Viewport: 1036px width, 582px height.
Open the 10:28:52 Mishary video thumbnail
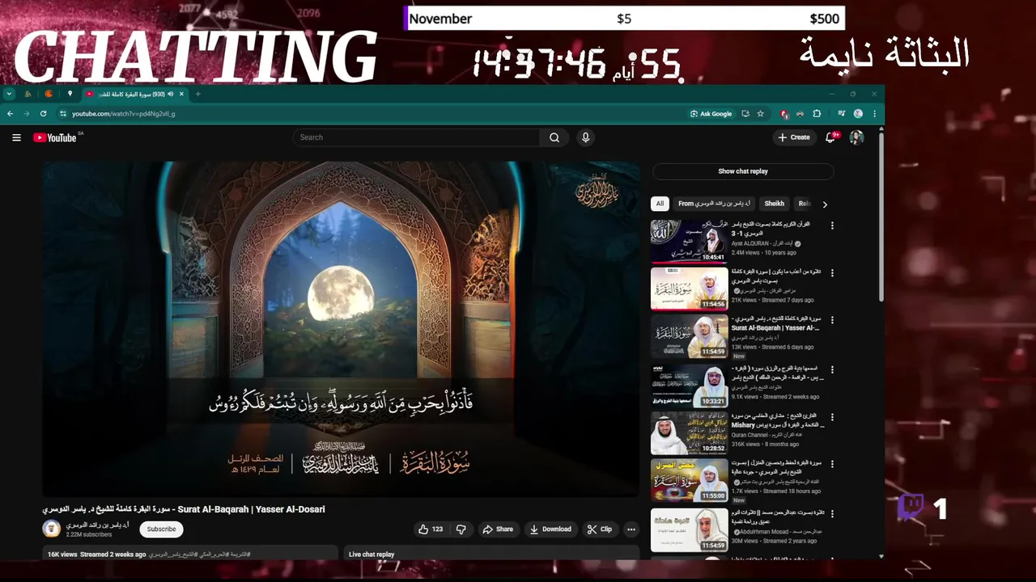tap(690, 432)
